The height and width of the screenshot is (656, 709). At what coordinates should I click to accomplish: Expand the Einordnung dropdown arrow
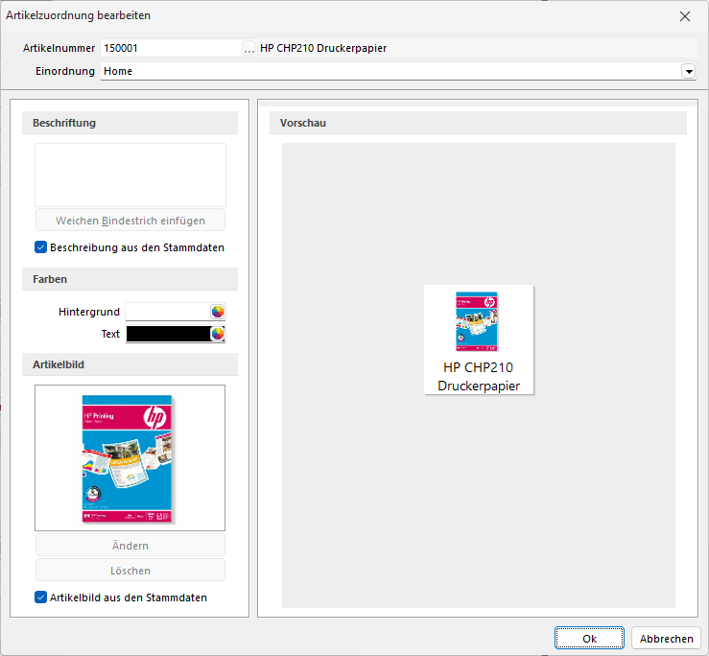[688, 71]
